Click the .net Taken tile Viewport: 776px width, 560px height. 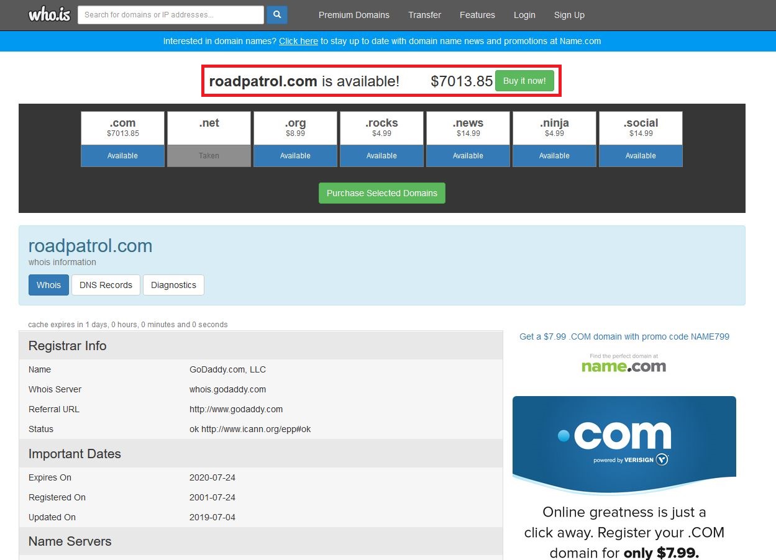(209, 139)
